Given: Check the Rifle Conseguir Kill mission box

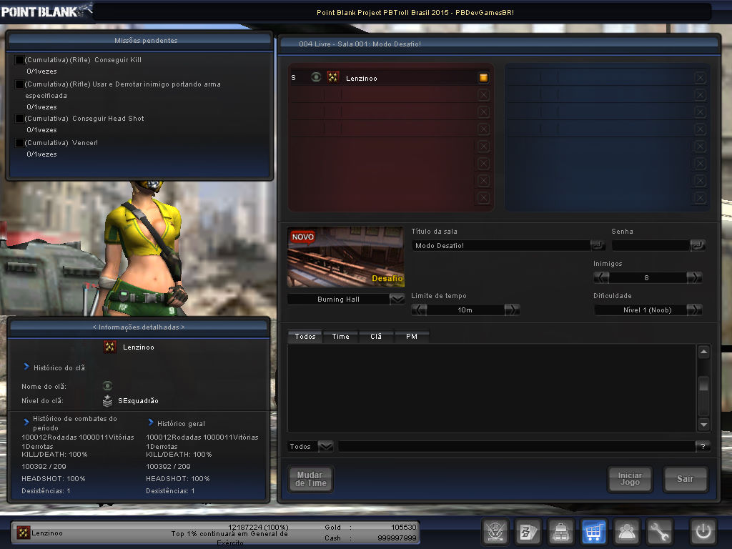Looking at the screenshot, I should [19, 60].
